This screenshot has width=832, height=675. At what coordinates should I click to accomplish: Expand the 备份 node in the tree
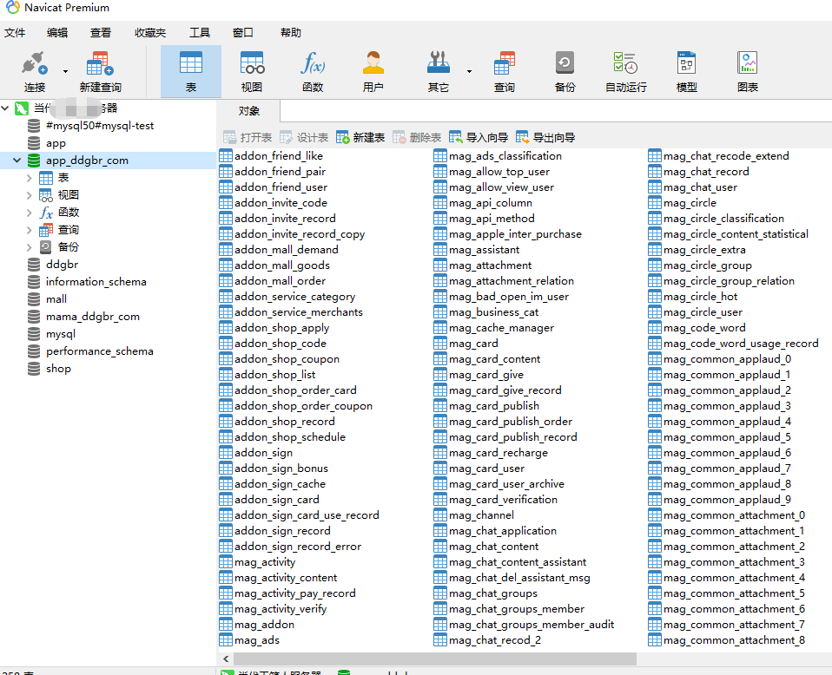coord(30,247)
